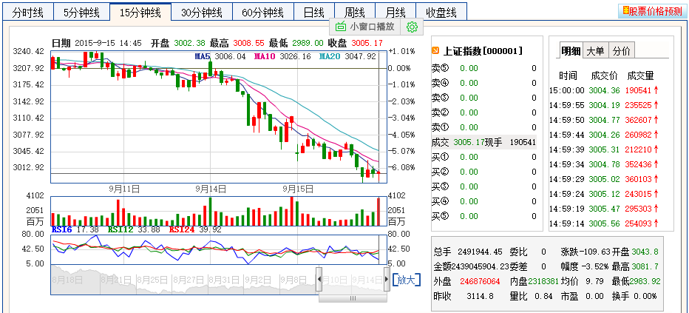Image resolution: width=689 pixels, height=313 pixels.
Task: Switch to the 大单 tab
Action: point(596,51)
